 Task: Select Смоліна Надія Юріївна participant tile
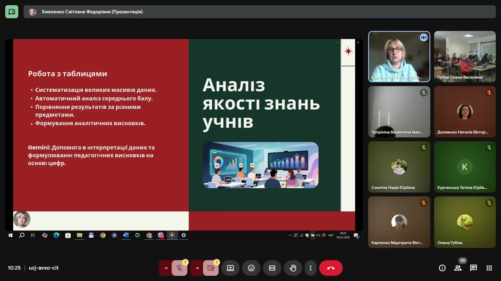coord(399,167)
